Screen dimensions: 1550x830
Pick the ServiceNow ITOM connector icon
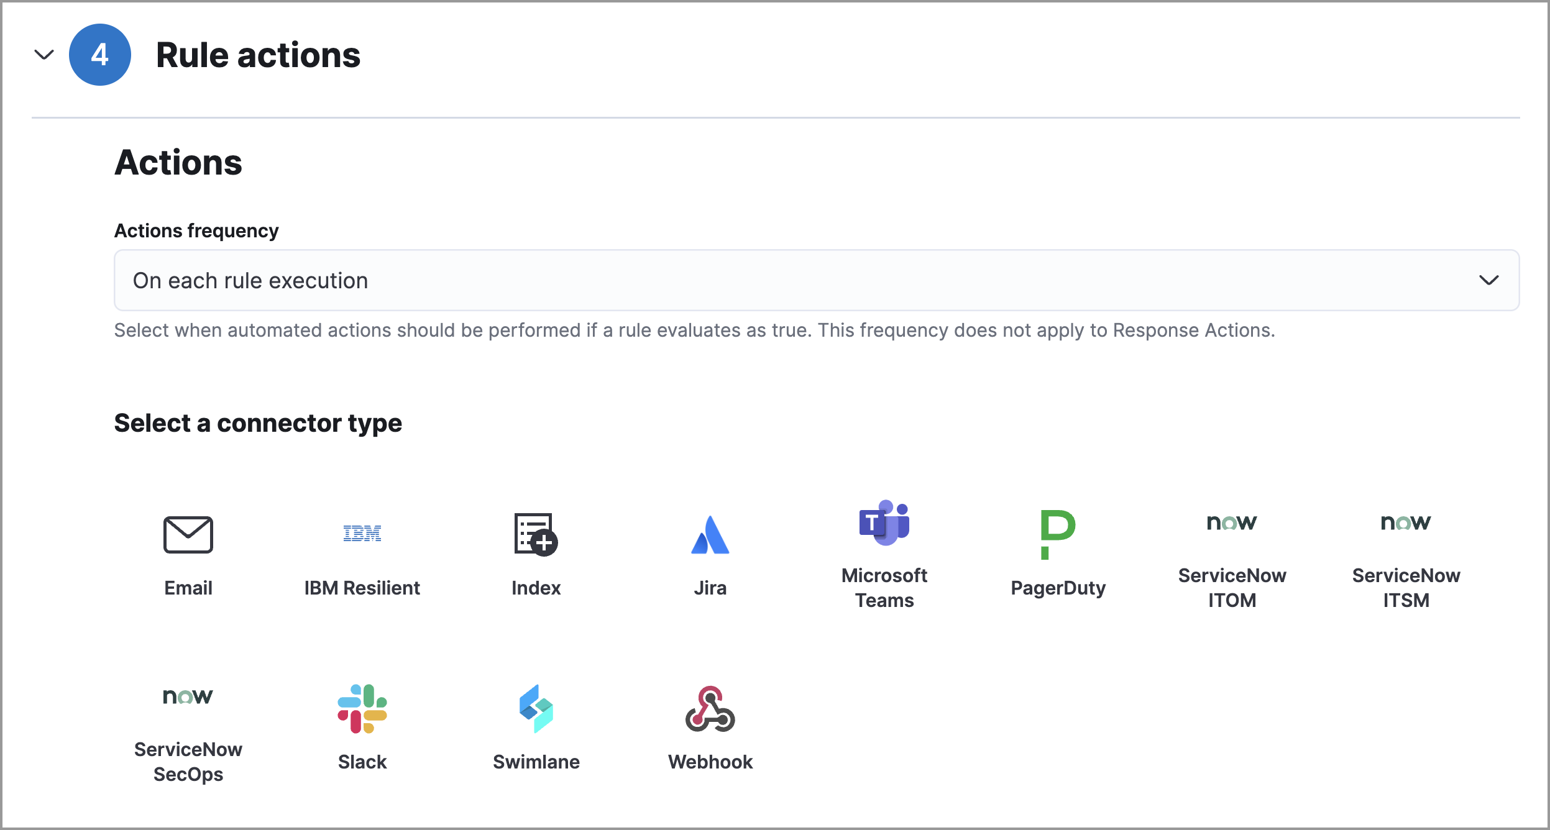(1232, 522)
